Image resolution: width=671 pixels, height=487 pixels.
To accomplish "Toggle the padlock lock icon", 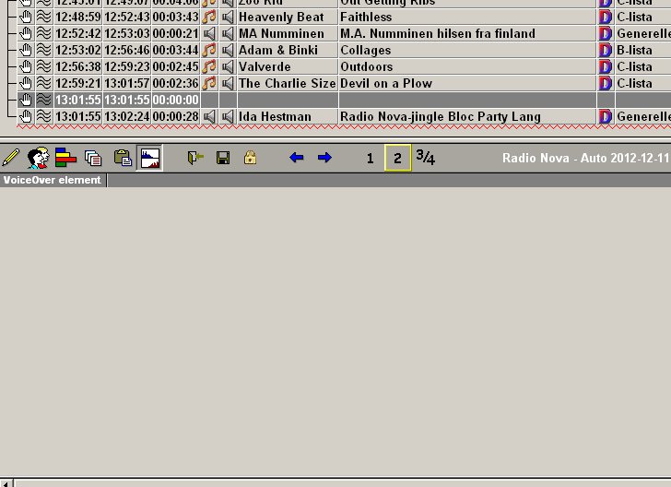I will pos(251,158).
